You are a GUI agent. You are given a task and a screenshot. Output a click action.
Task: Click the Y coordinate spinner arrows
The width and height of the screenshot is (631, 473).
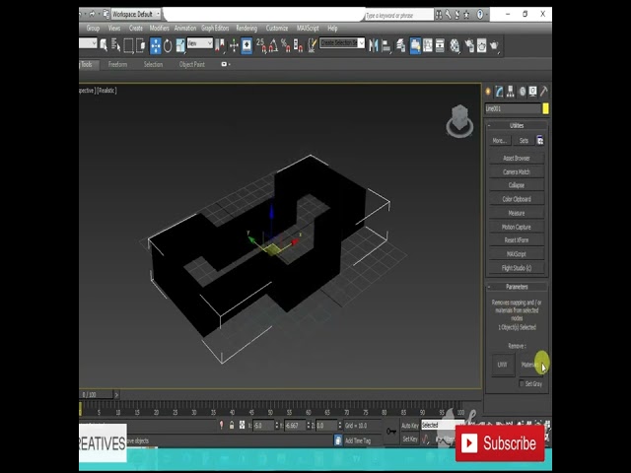point(309,426)
